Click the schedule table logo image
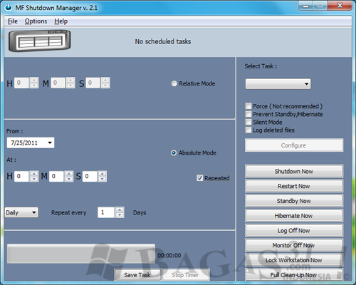356x285 pixels. point(40,41)
